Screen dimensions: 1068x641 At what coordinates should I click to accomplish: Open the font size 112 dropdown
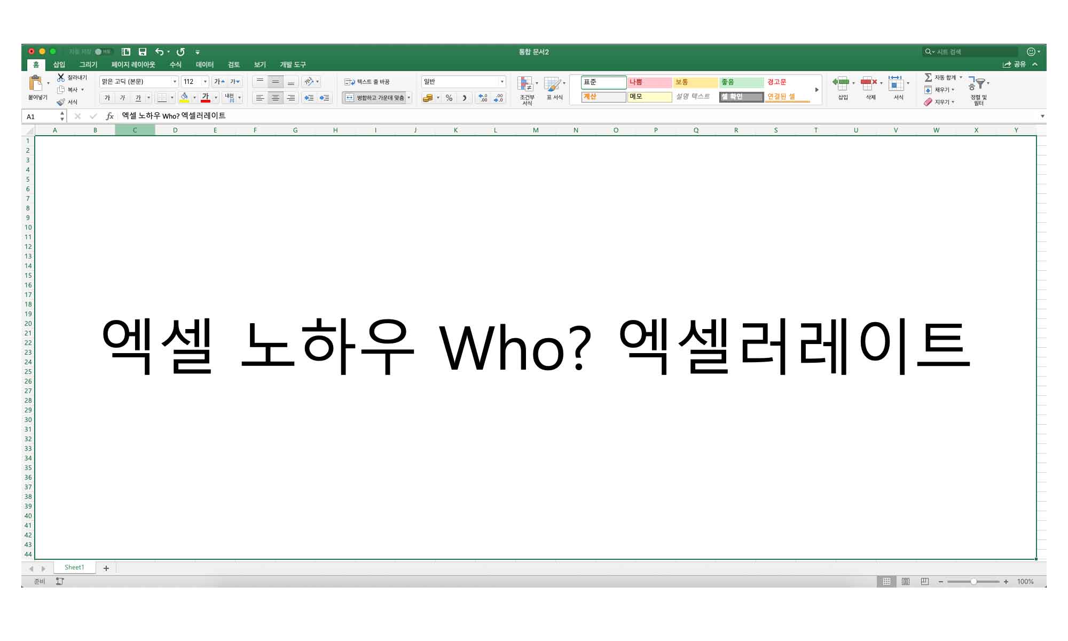tap(205, 82)
